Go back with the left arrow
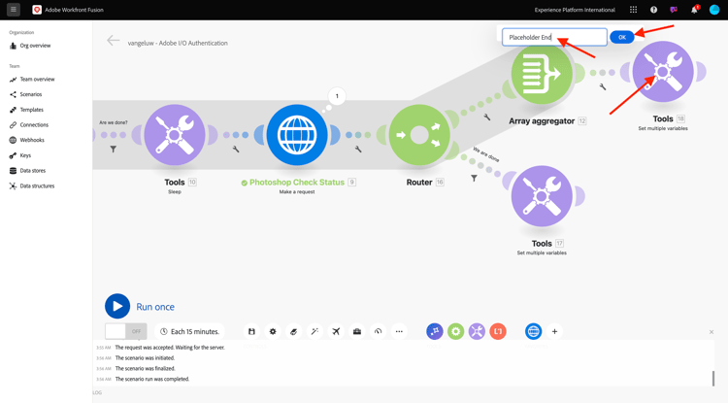Viewport: 728px width, 403px height. click(113, 41)
